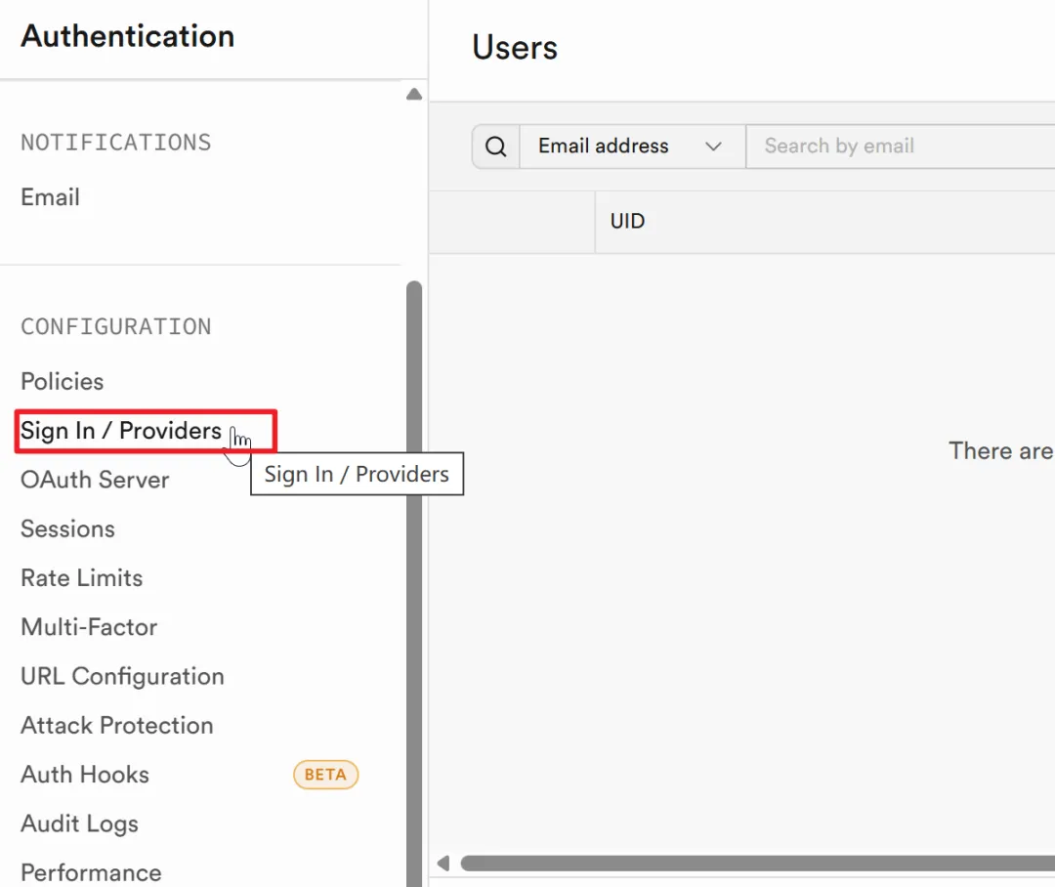Navigate to URL Configuration
1055x887 pixels.
(x=122, y=676)
